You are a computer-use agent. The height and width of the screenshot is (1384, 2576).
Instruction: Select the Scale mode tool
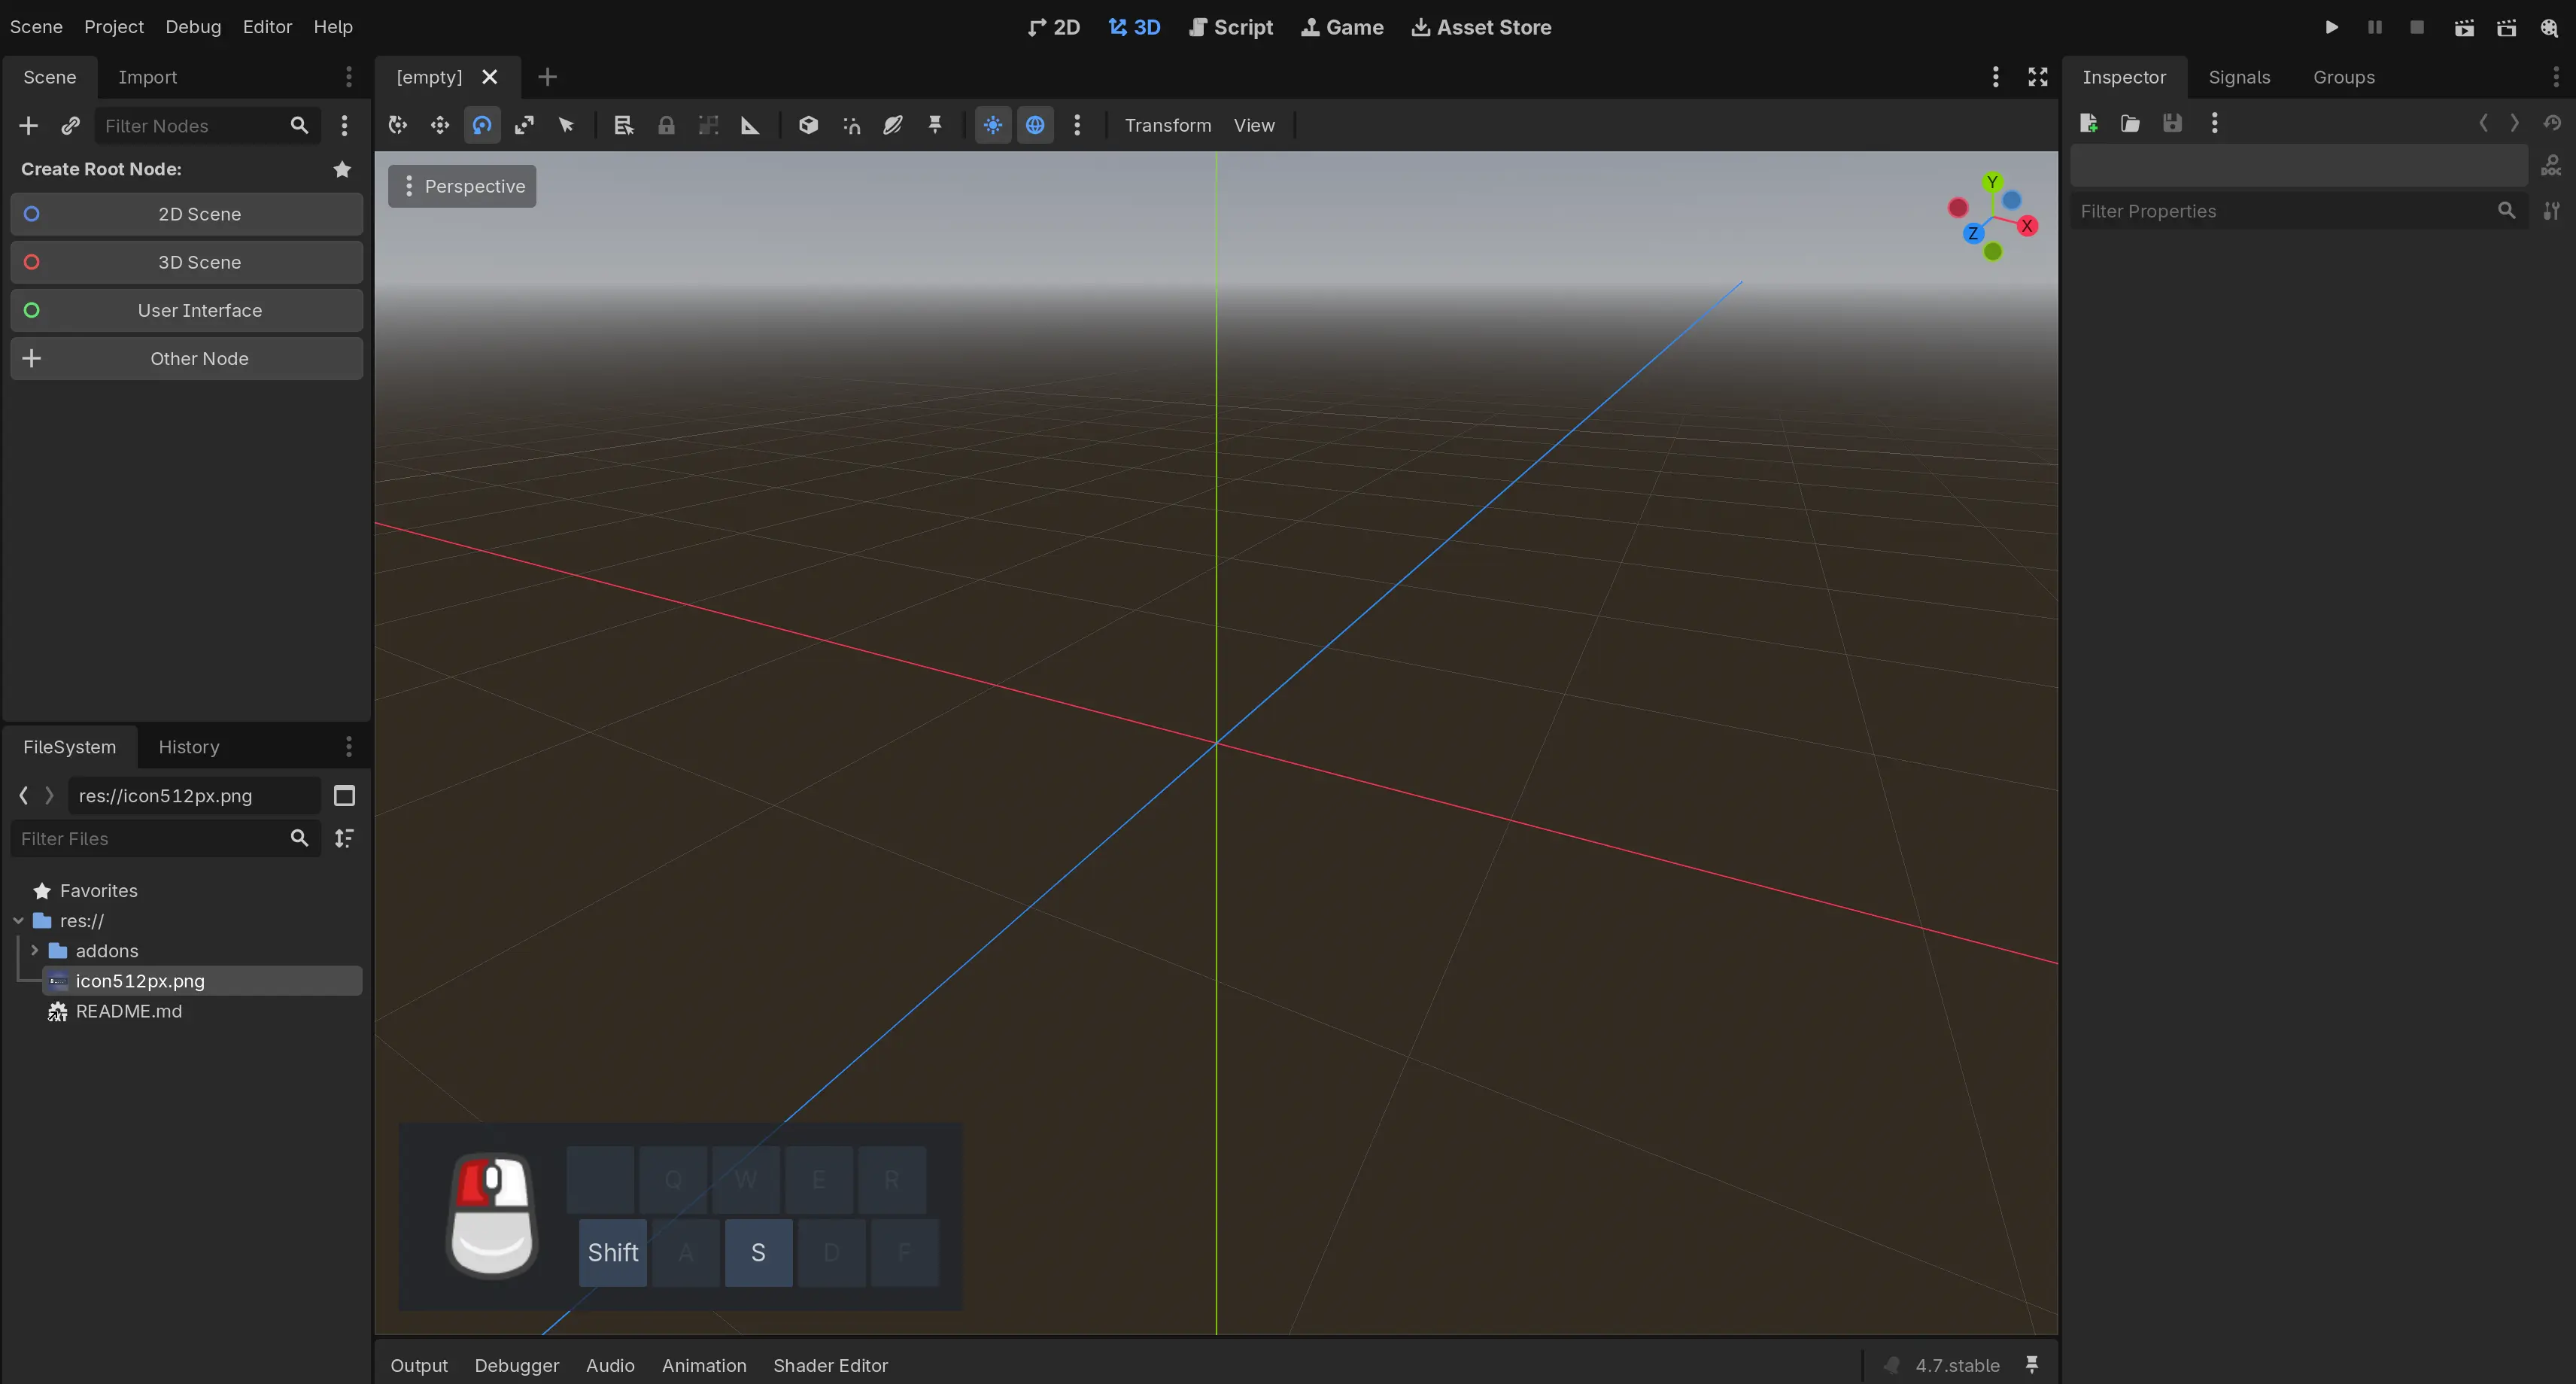tap(524, 125)
